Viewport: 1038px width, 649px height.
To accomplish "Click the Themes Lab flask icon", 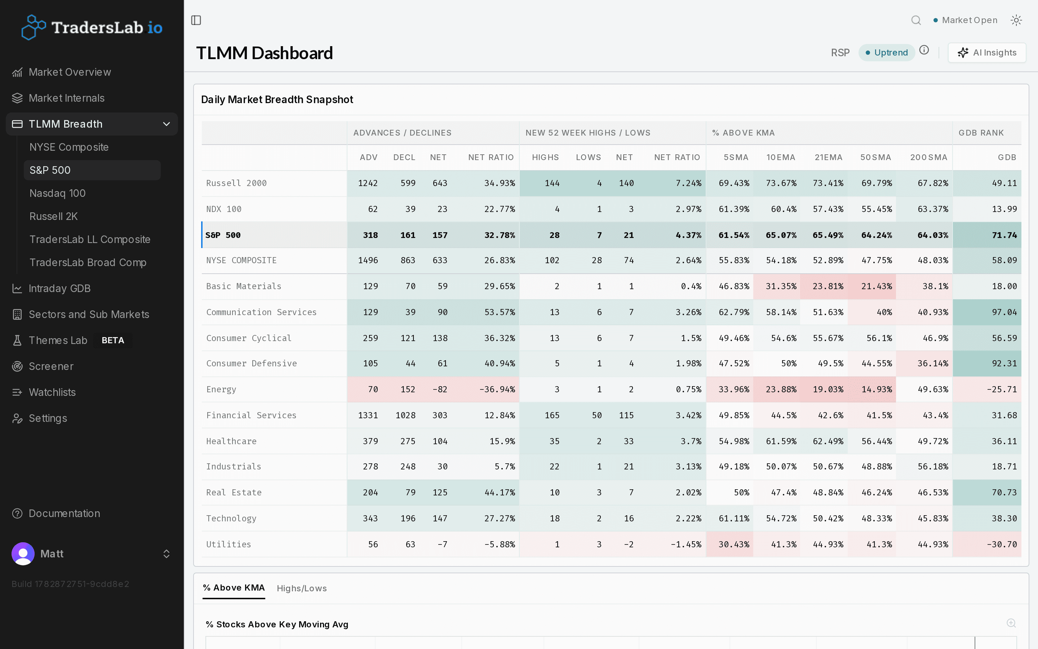I will coord(17,340).
